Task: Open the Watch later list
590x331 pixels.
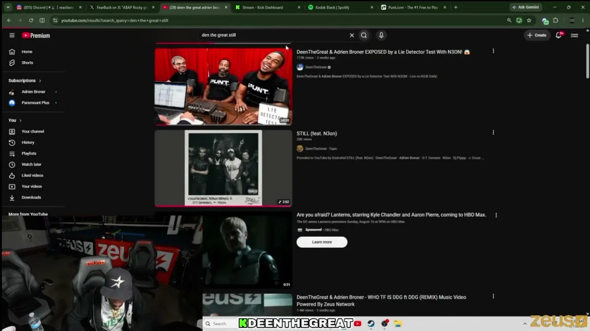Action: pos(31,165)
